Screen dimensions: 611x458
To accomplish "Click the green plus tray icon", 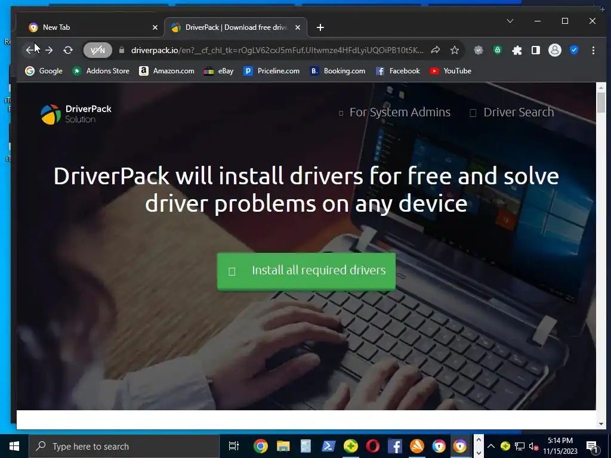I will (x=505, y=446).
